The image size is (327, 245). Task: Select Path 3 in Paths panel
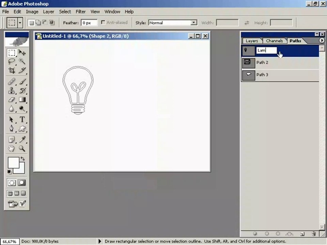tap(280, 75)
